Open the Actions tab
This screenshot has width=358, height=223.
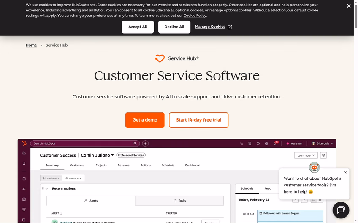(x=145, y=165)
